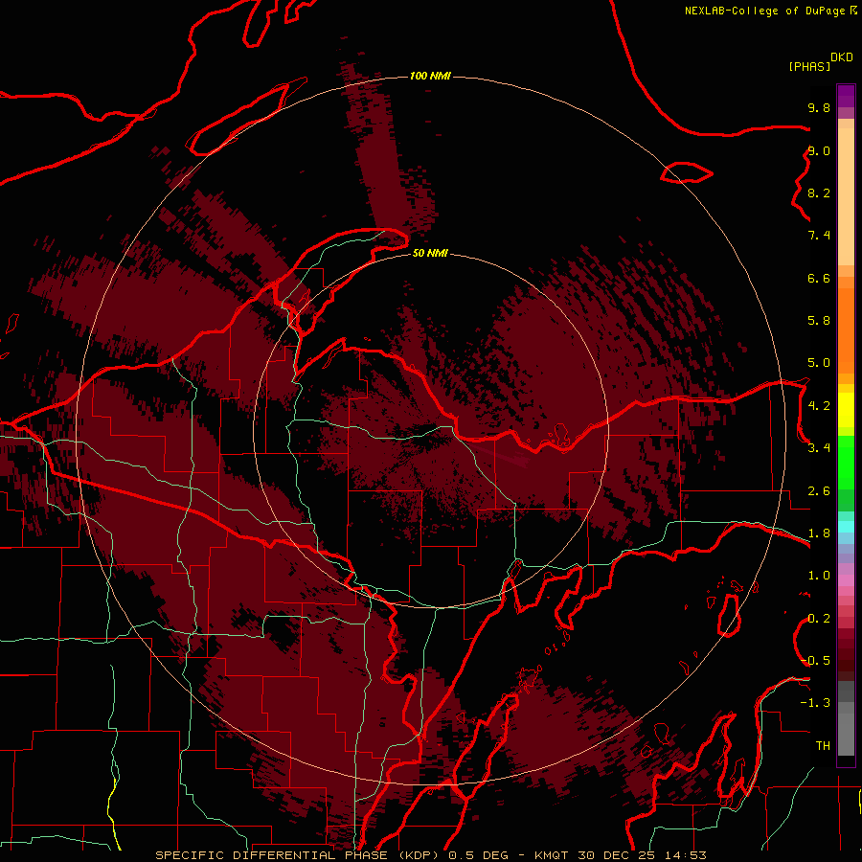The height and width of the screenshot is (862, 862).
Task: Pick the purple swatch at color bar top
Action: pyautogui.click(x=846, y=96)
